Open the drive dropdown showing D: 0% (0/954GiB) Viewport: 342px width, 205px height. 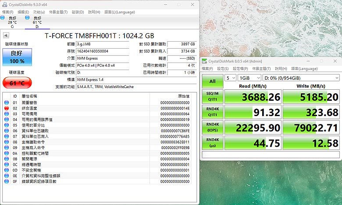pyautogui.click(x=301, y=78)
